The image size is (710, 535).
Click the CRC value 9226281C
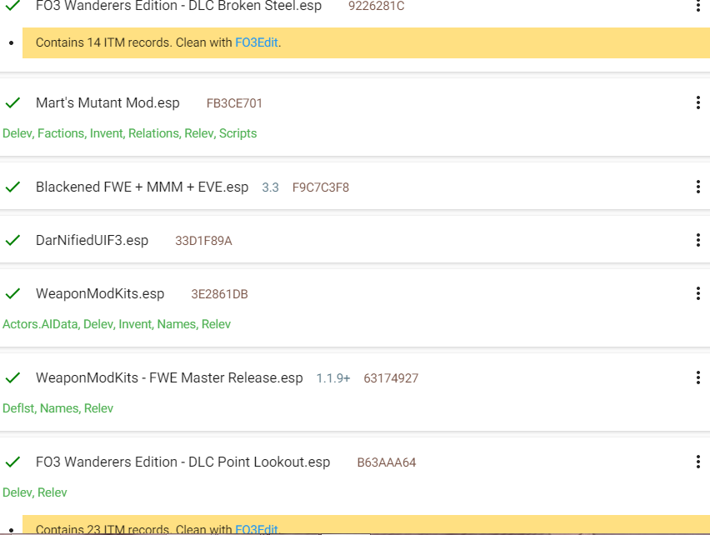click(x=377, y=7)
